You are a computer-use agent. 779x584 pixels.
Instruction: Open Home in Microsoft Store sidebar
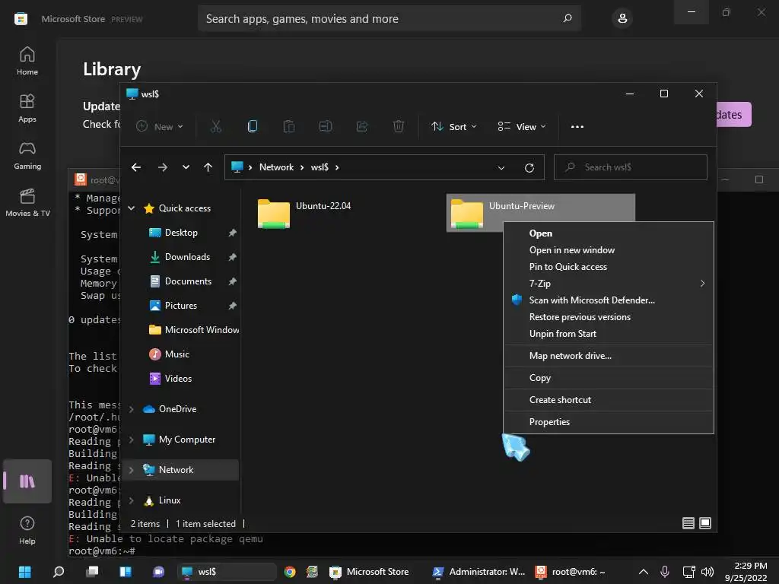[27, 61]
